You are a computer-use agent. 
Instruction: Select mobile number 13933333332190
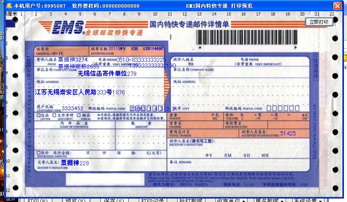point(152,65)
